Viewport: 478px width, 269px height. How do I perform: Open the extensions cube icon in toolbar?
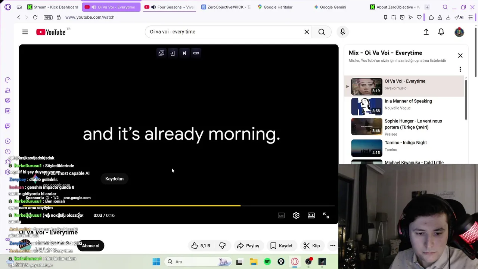coord(431,17)
